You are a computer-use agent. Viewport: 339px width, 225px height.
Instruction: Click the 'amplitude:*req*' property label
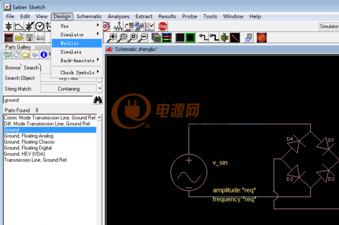click(x=234, y=190)
